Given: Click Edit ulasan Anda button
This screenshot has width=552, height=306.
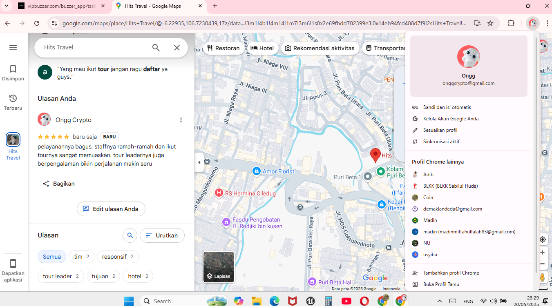Looking at the screenshot, I should coord(111,209).
